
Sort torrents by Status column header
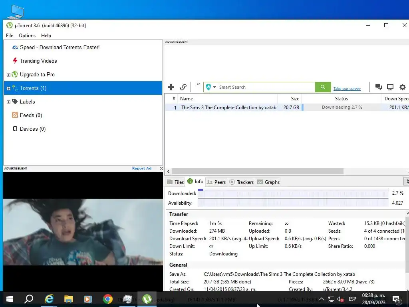point(341,98)
